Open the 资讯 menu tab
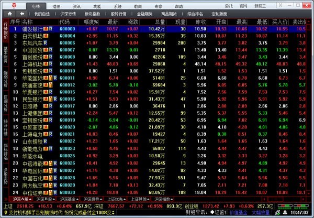 pos(77,6)
